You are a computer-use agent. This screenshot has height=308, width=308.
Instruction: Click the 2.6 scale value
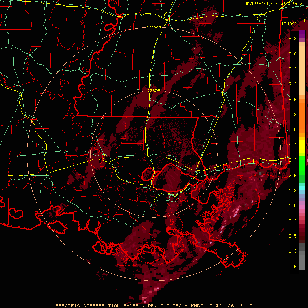click(x=293, y=176)
